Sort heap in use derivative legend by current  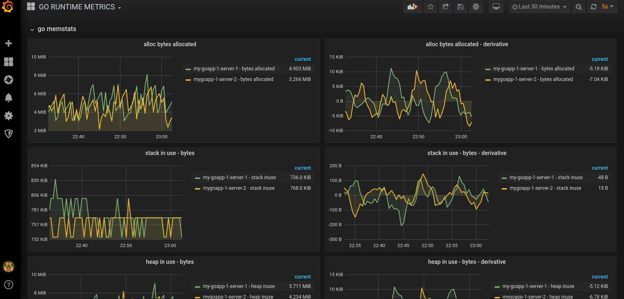coord(600,277)
